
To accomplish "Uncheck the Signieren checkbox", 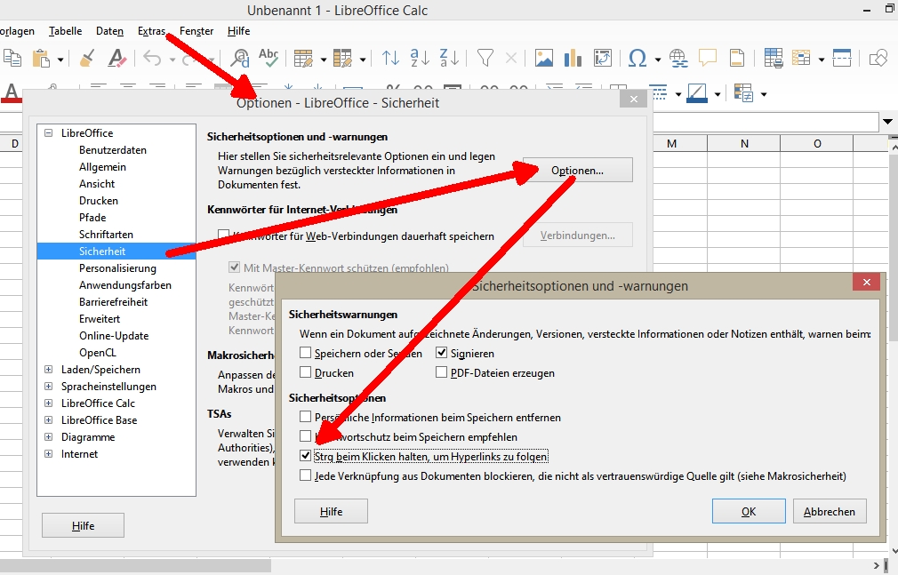I will pyautogui.click(x=441, y=353).
